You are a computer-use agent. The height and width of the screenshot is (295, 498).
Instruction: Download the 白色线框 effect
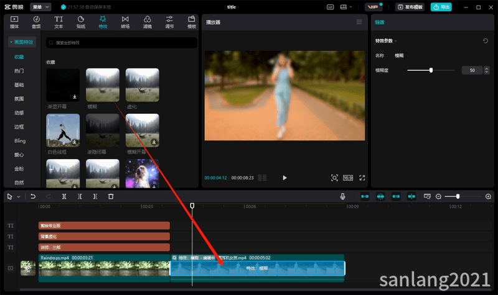pos(75,142)
